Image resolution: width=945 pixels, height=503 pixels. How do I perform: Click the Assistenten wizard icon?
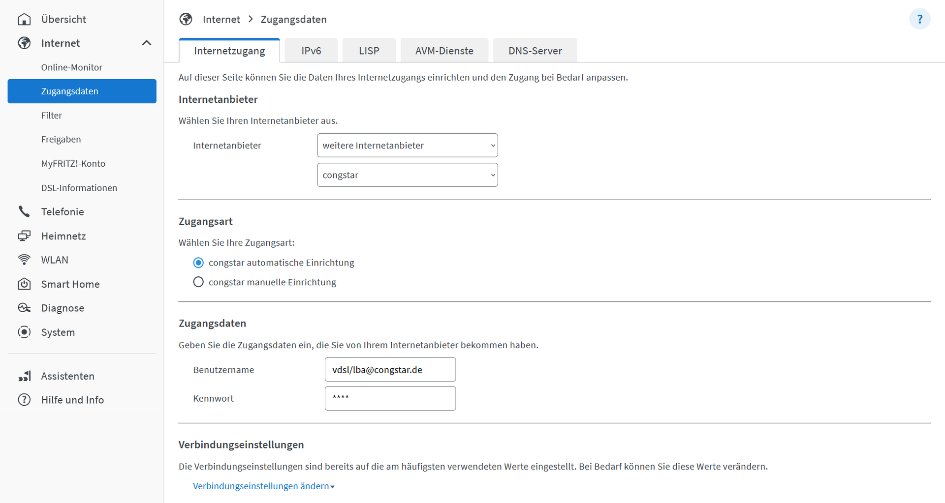[x=24, y=376]
